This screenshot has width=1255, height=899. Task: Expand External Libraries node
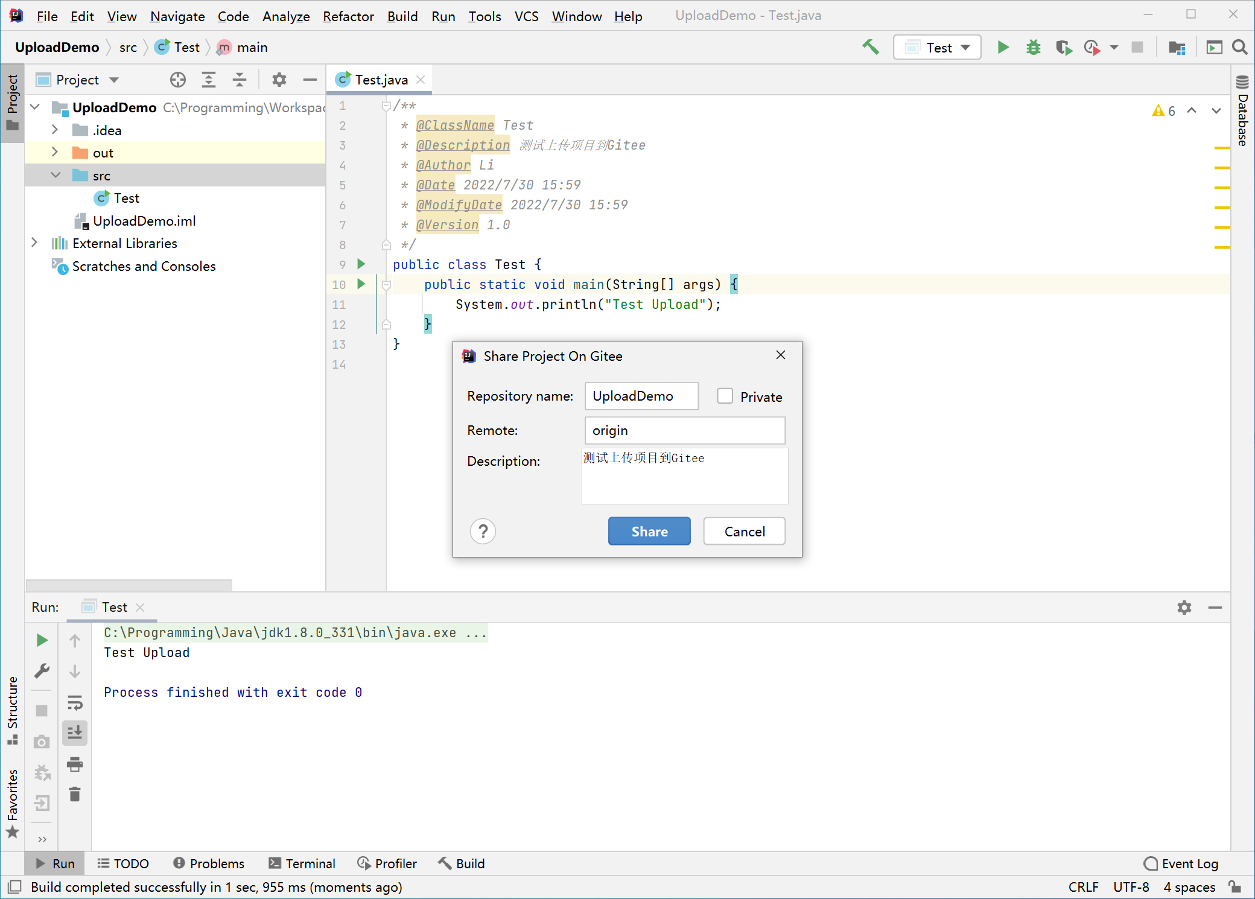(x=35, y=243)
